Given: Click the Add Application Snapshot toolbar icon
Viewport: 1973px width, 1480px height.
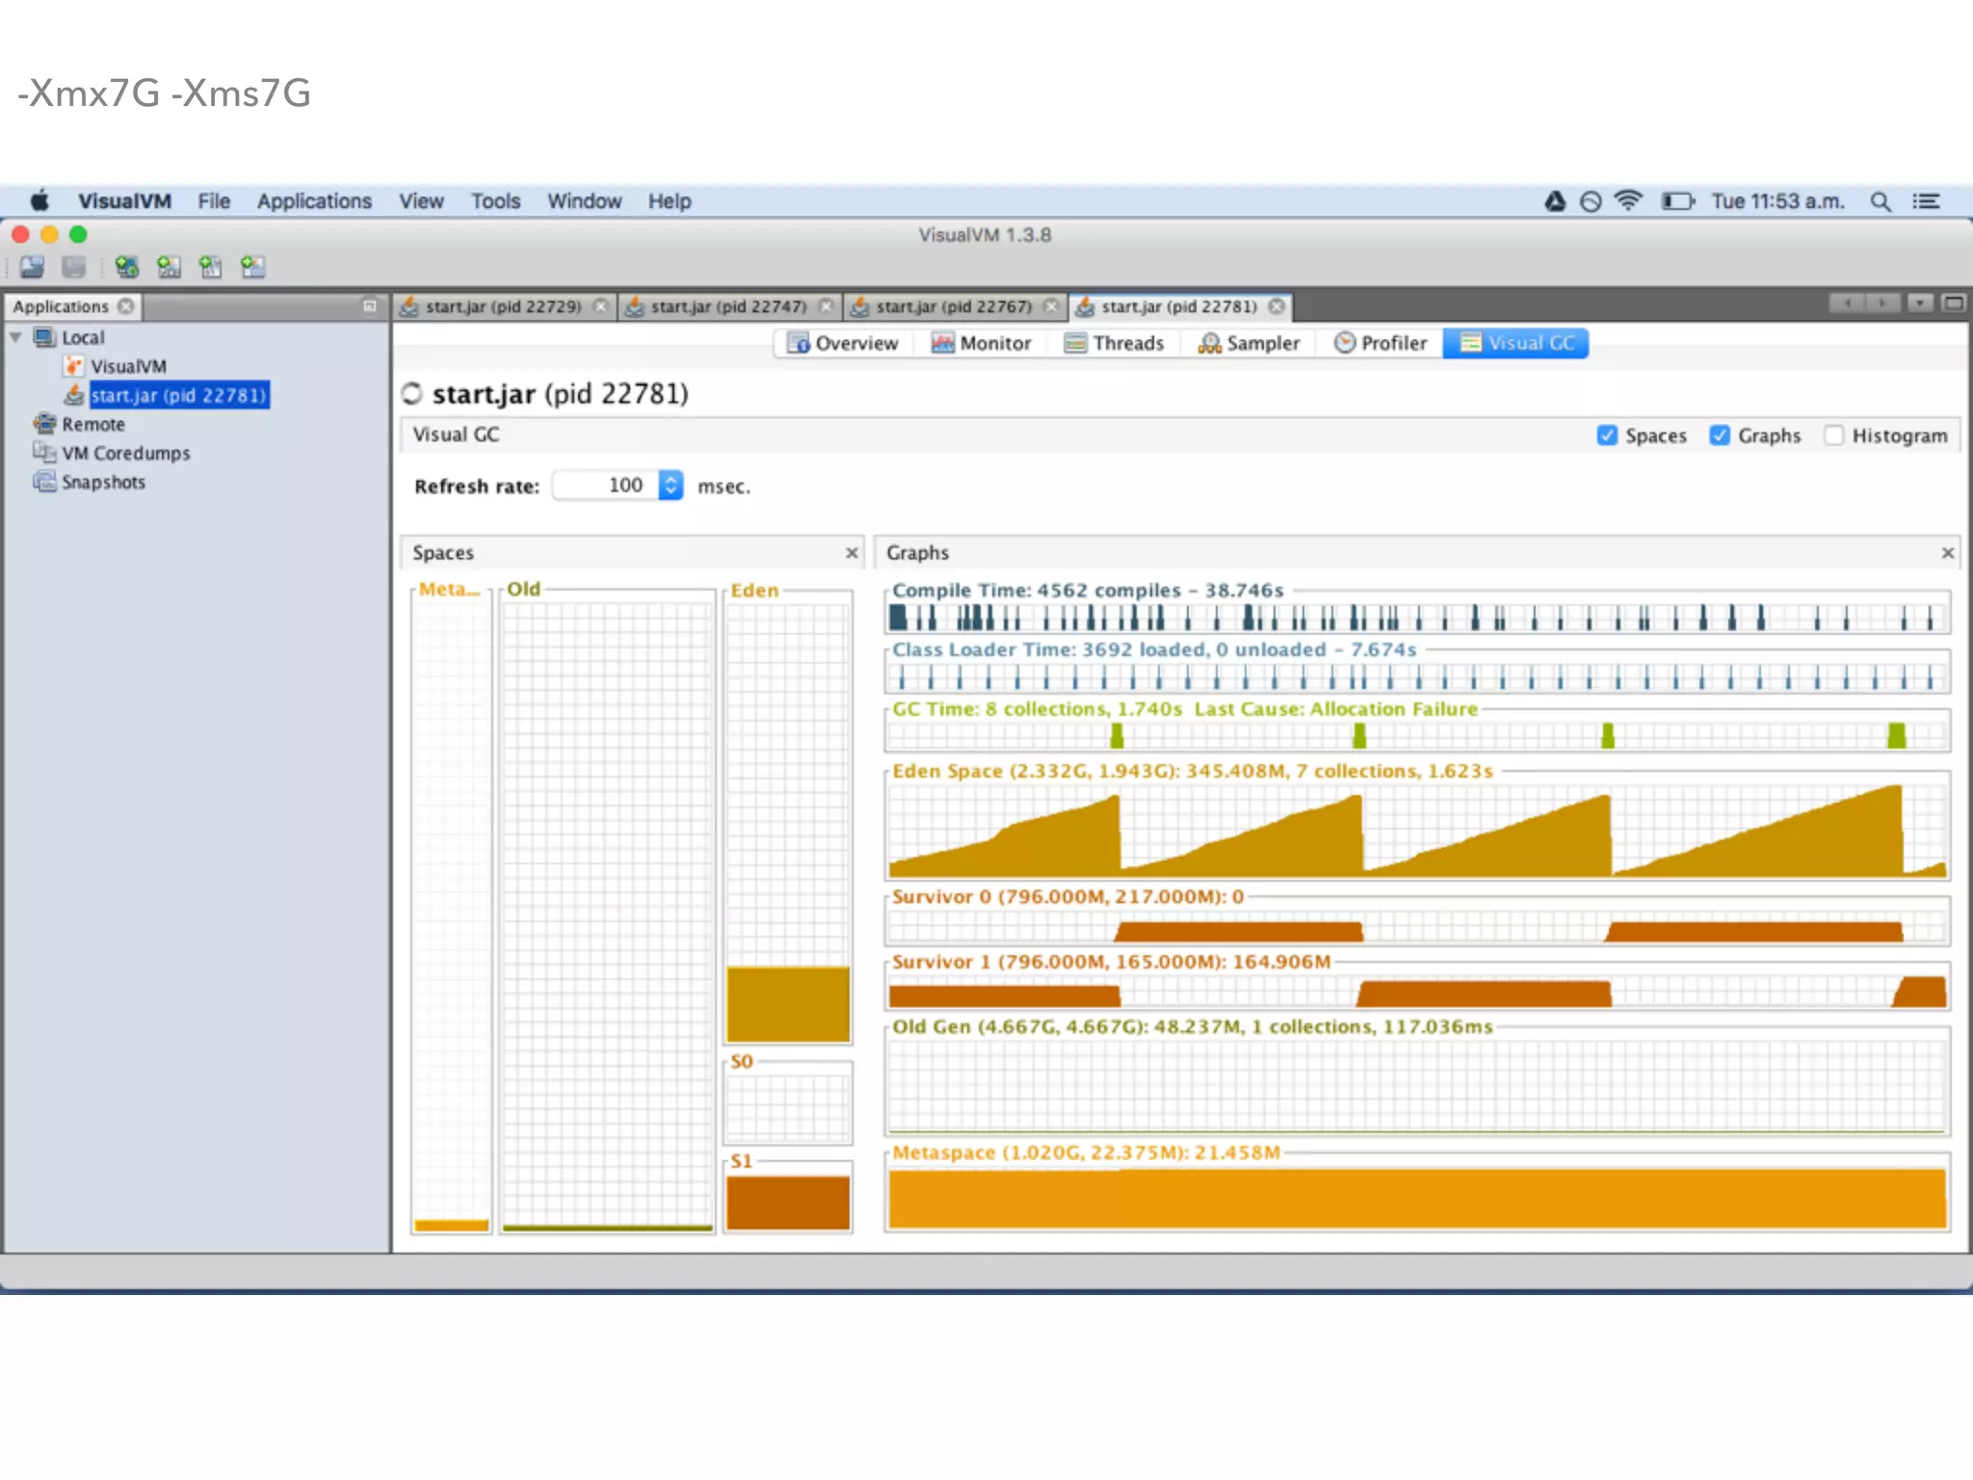Looking at the screenshot, I should coord(252,267).
